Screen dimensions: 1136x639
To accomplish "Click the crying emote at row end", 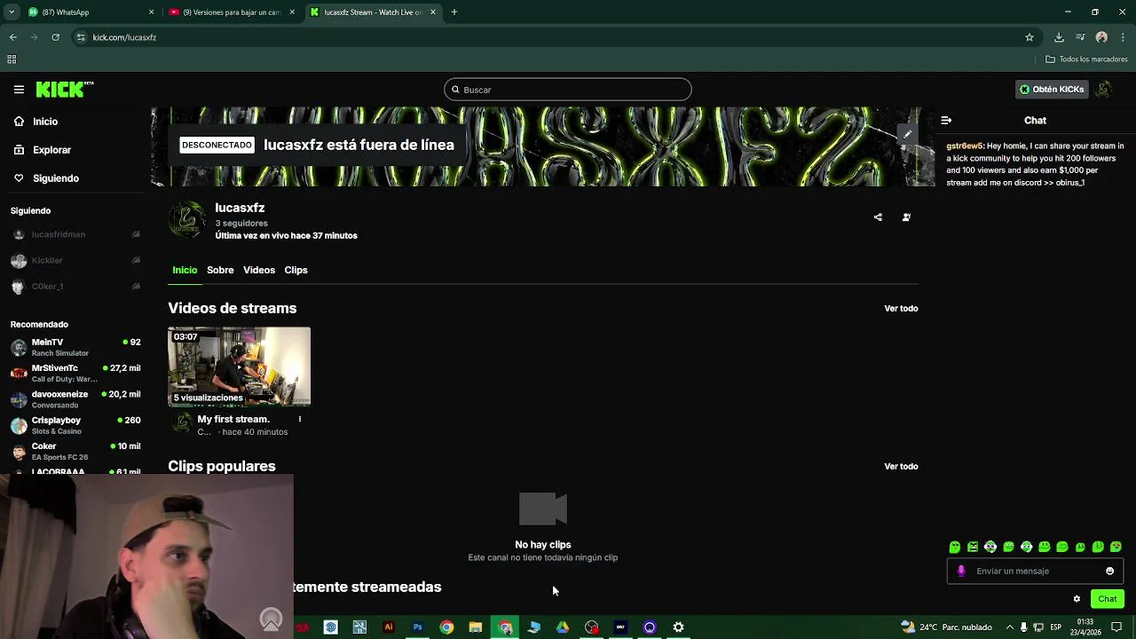I will tap(1116, 547).
